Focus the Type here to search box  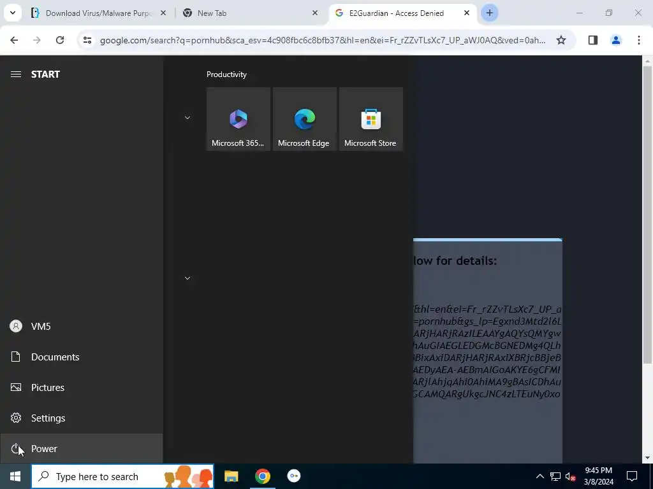pos(122,476)
